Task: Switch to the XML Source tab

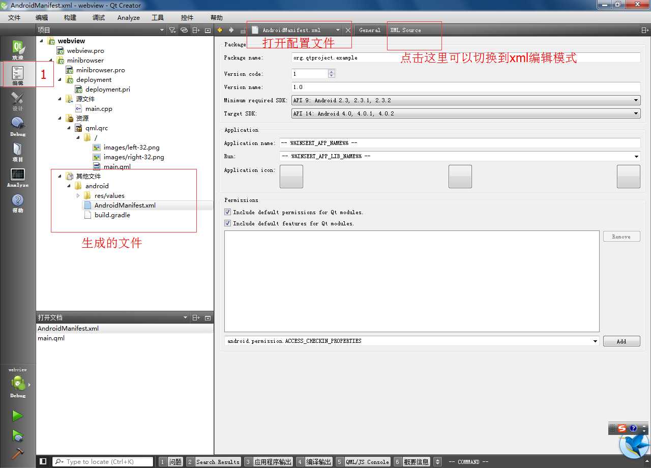Action: (x=406, y=30)
